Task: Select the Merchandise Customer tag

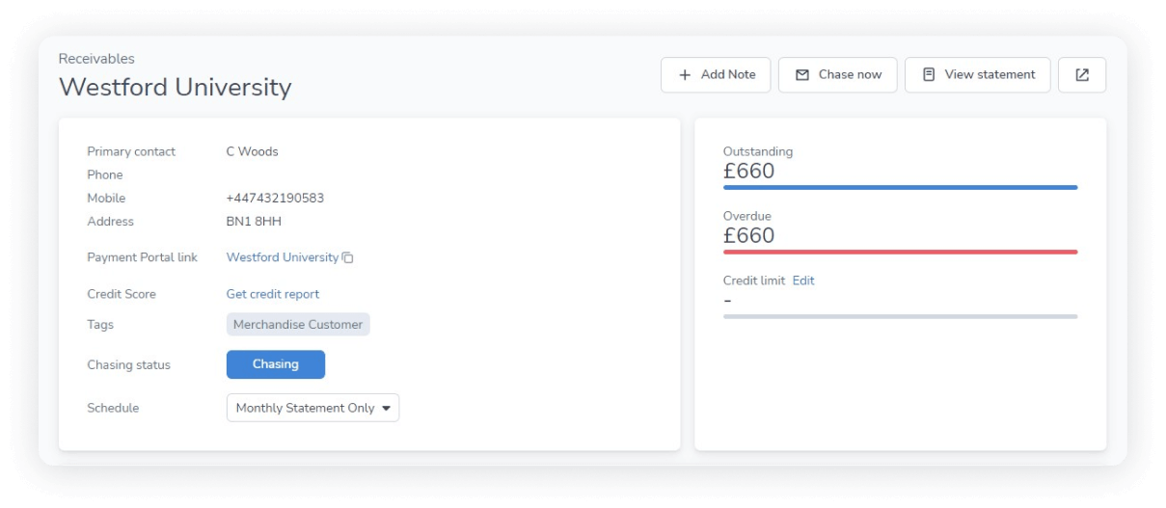Action: tap(298, 325)
